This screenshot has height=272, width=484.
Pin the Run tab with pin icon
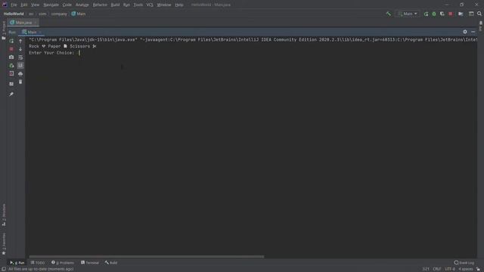click(x=11, y=94)
